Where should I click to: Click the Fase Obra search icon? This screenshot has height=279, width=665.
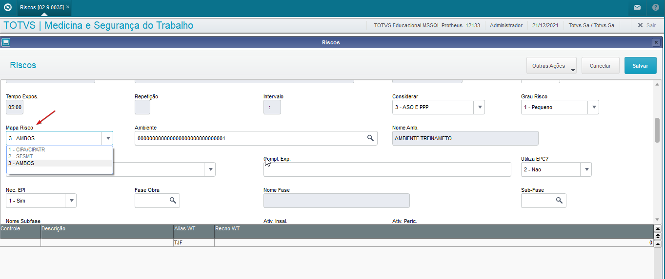pos(173,201)
